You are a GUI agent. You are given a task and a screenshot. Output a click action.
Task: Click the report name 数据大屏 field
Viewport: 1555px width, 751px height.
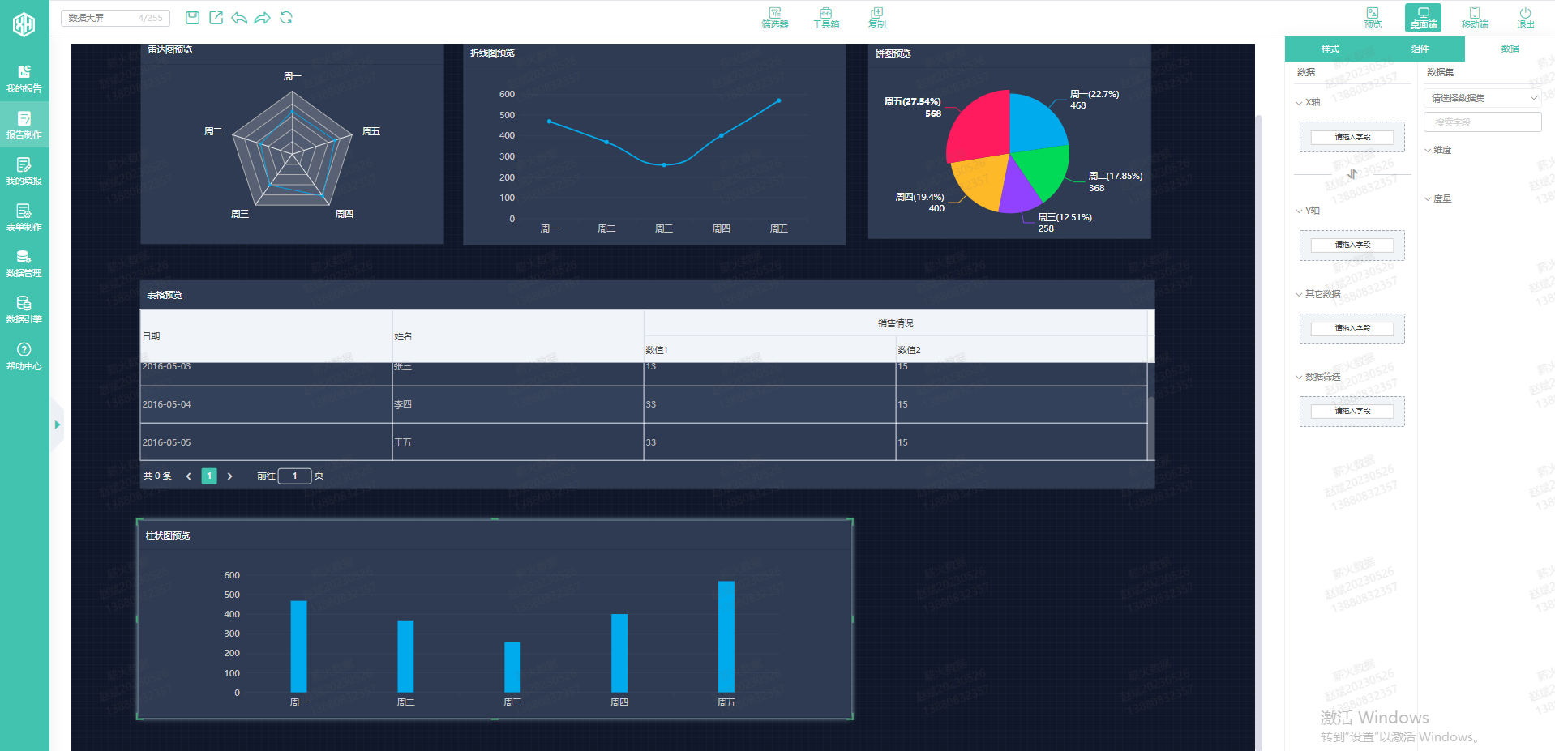click(116, 18)
